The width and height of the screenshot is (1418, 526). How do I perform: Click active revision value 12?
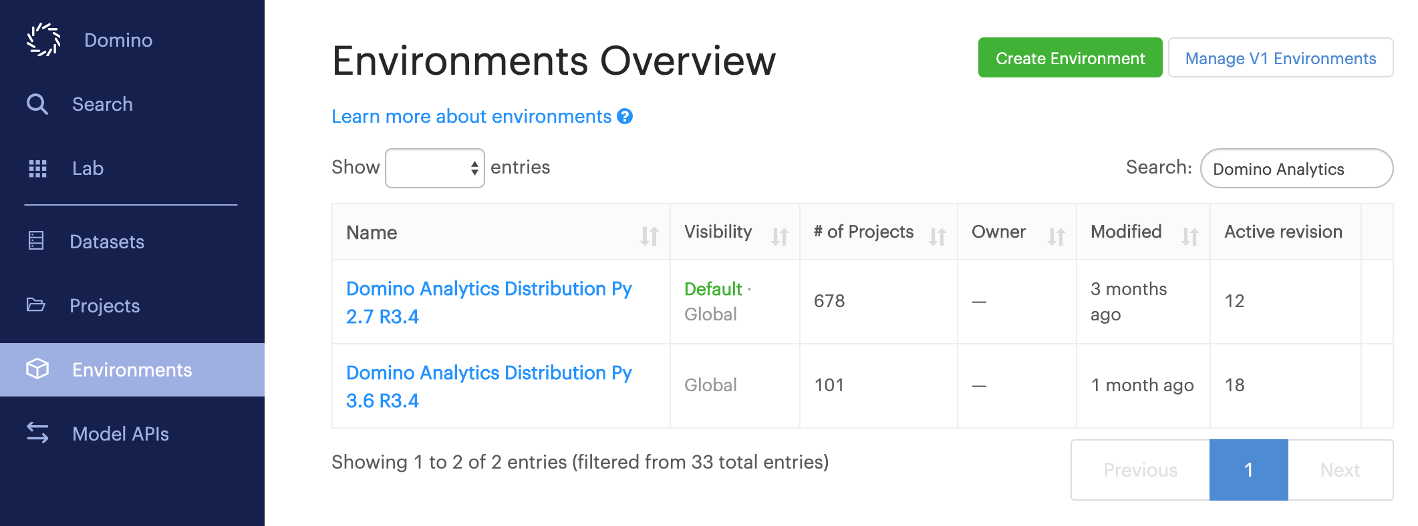pos(1234,301)
